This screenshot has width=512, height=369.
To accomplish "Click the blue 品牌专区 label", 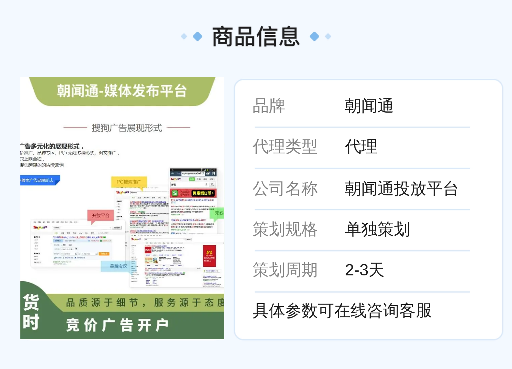I will pyautogui.click(x=118, y=266).
